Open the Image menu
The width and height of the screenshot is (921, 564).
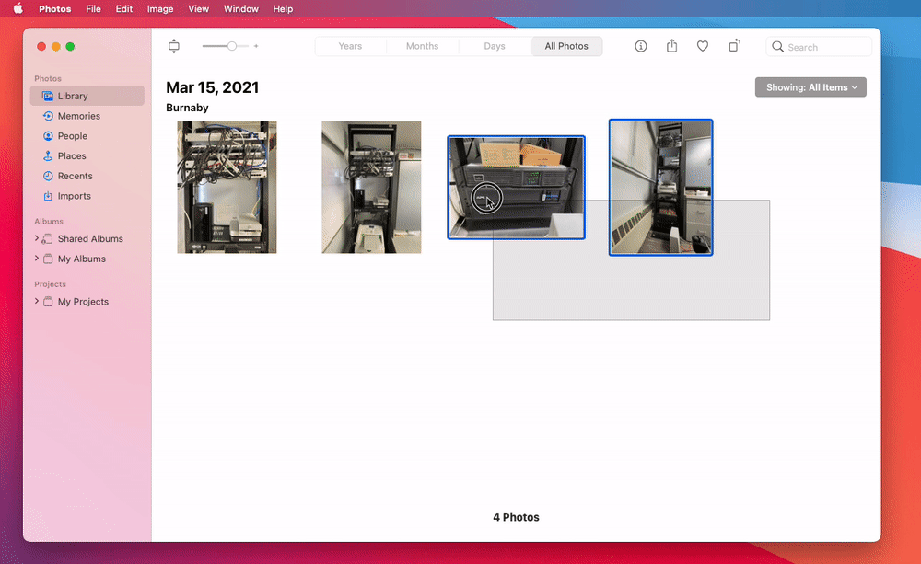(159, 9)
